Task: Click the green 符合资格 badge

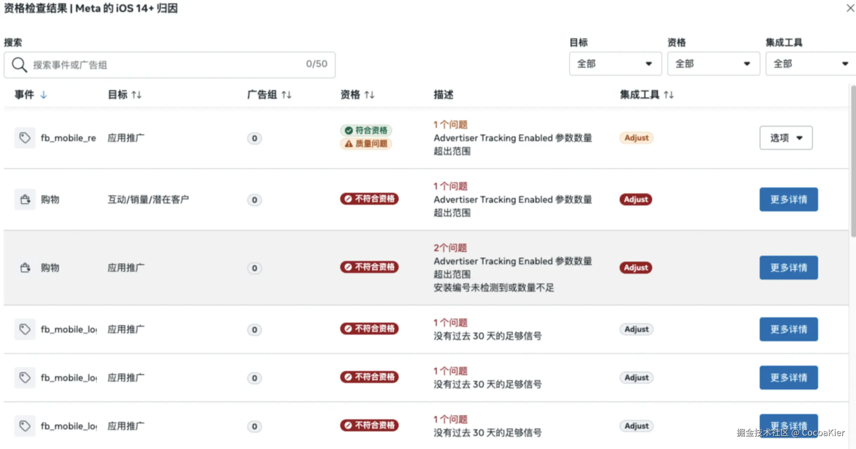Action: click(x=366, y=130)
